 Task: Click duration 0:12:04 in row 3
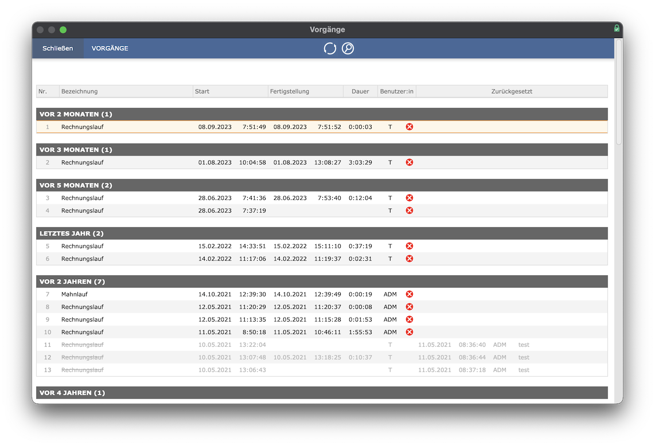[360, 198]
